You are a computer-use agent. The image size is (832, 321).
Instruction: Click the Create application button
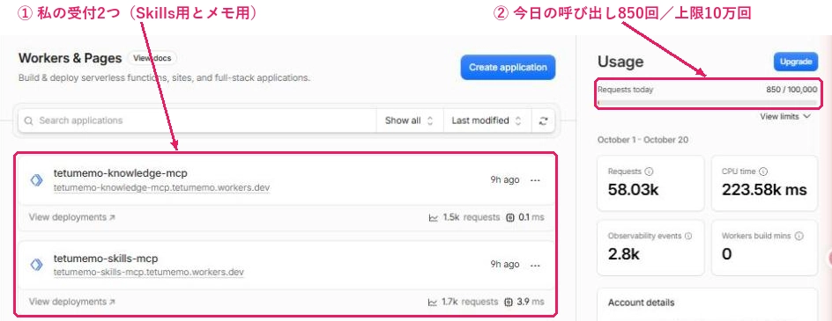[x=508, y=67]
